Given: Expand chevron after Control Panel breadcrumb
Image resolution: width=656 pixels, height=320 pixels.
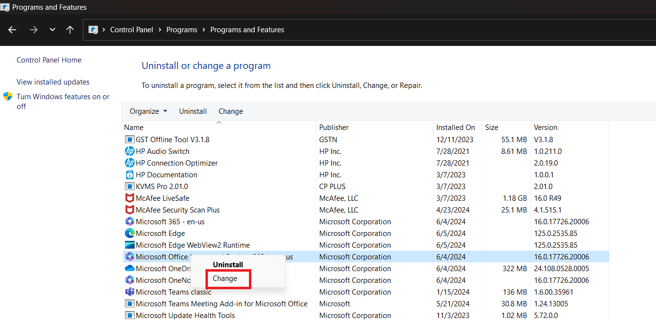Looking at the screenshot, I should tap(160, 30).
